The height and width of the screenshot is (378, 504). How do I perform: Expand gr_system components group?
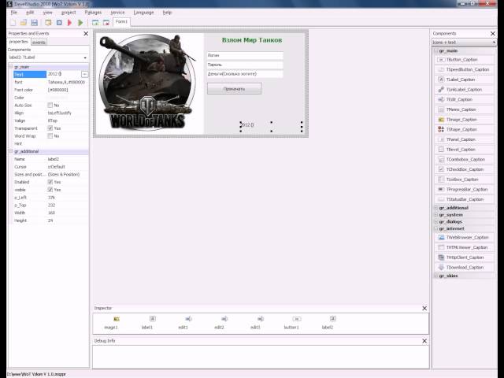click(x=436, y=215)
